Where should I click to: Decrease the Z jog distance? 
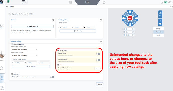tap(125, 32)
